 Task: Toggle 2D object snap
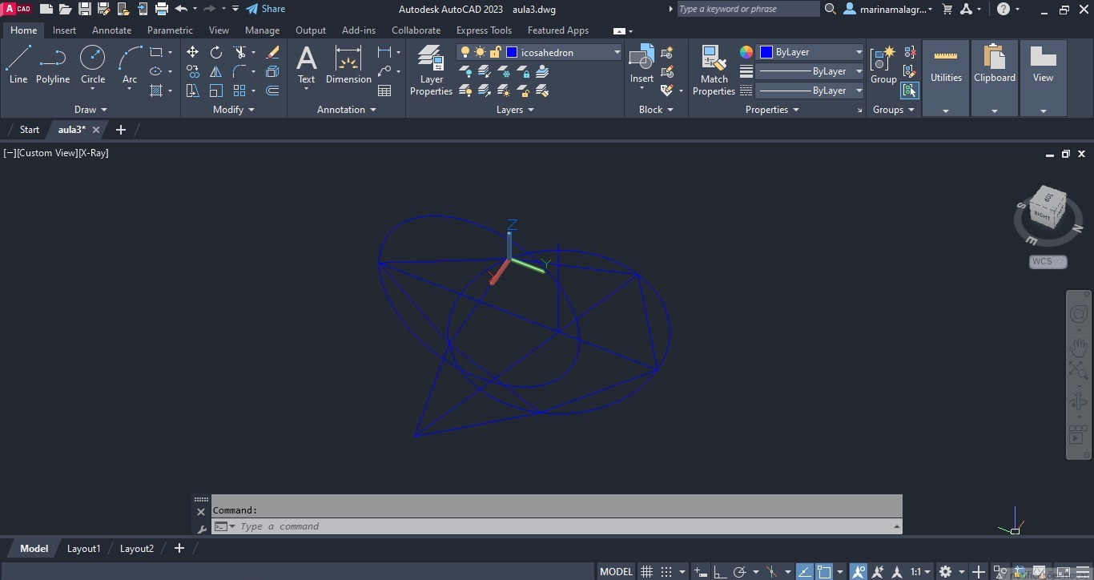(x=824, y=572)
